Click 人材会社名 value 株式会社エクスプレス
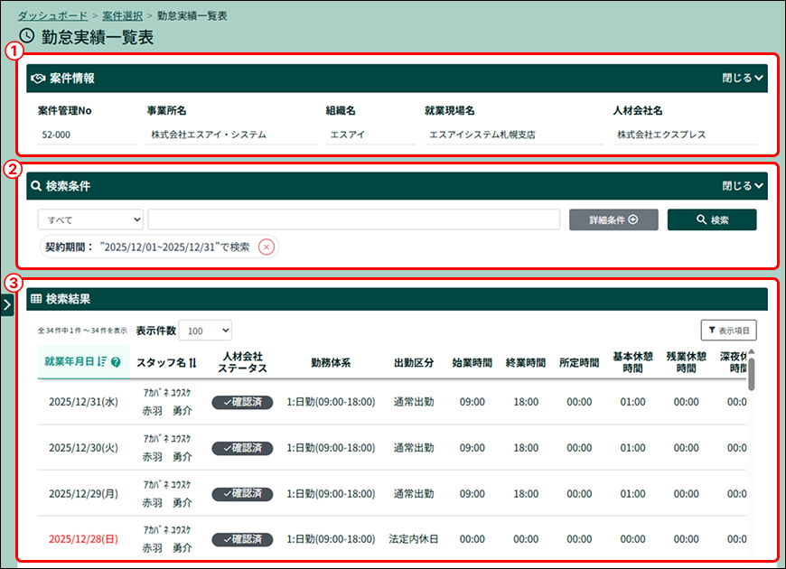The width and height of the screenshot is (786, 569). point(661,135)
